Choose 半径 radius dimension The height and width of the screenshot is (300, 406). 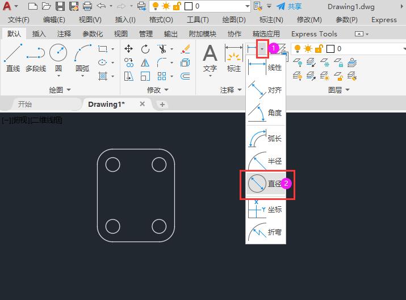266,161
